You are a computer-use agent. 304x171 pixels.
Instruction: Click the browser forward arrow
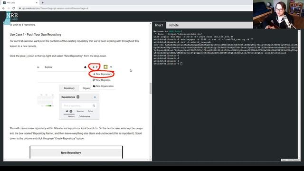9,9
